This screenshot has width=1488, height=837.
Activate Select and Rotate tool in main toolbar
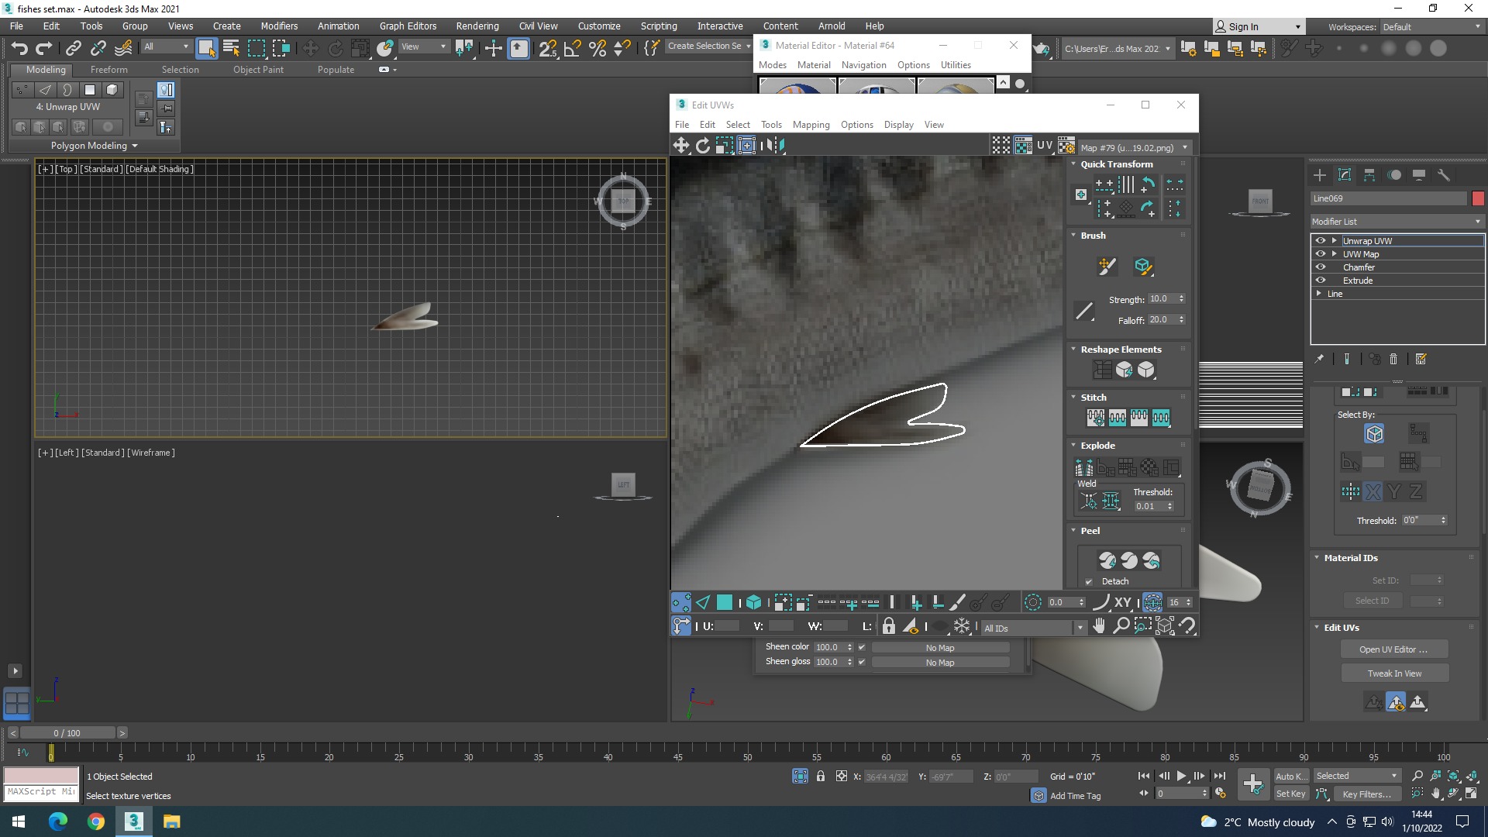[336, 48]
